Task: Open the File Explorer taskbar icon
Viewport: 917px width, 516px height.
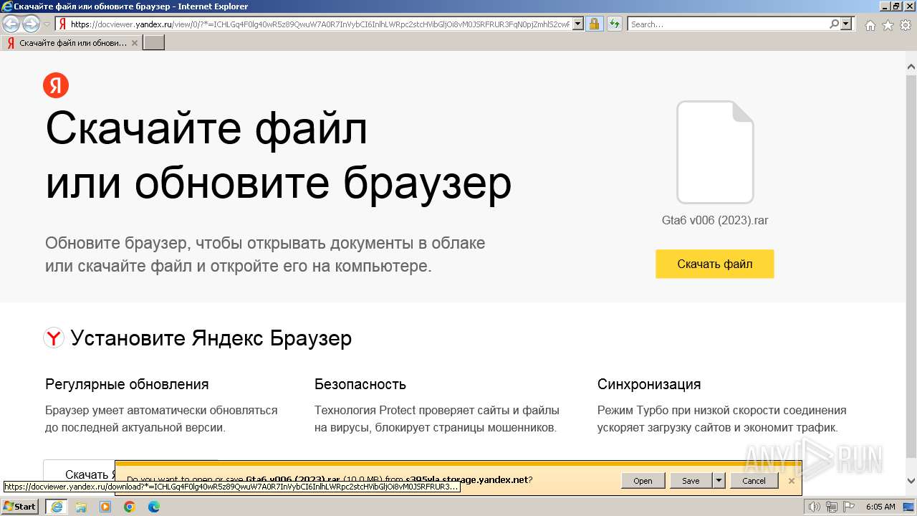Action: [81, 507]
